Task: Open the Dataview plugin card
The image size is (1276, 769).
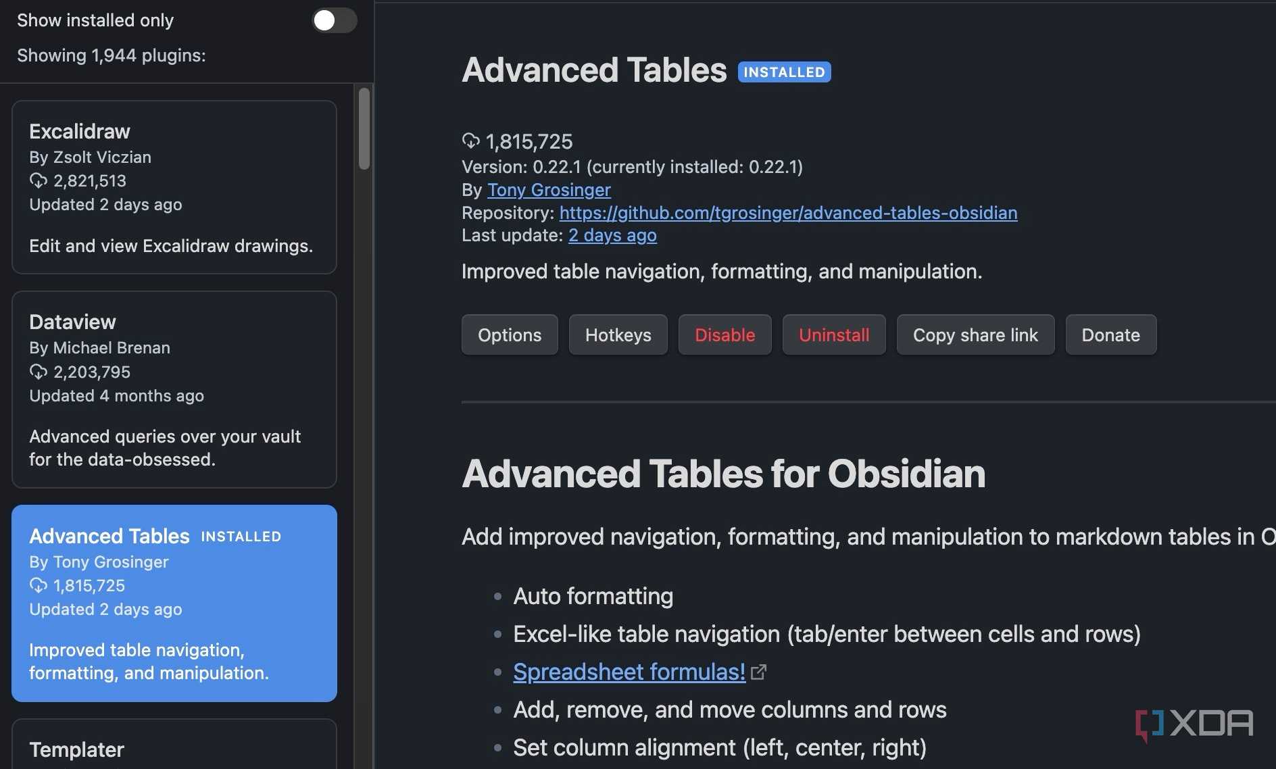Action: [x=174, y=389]
